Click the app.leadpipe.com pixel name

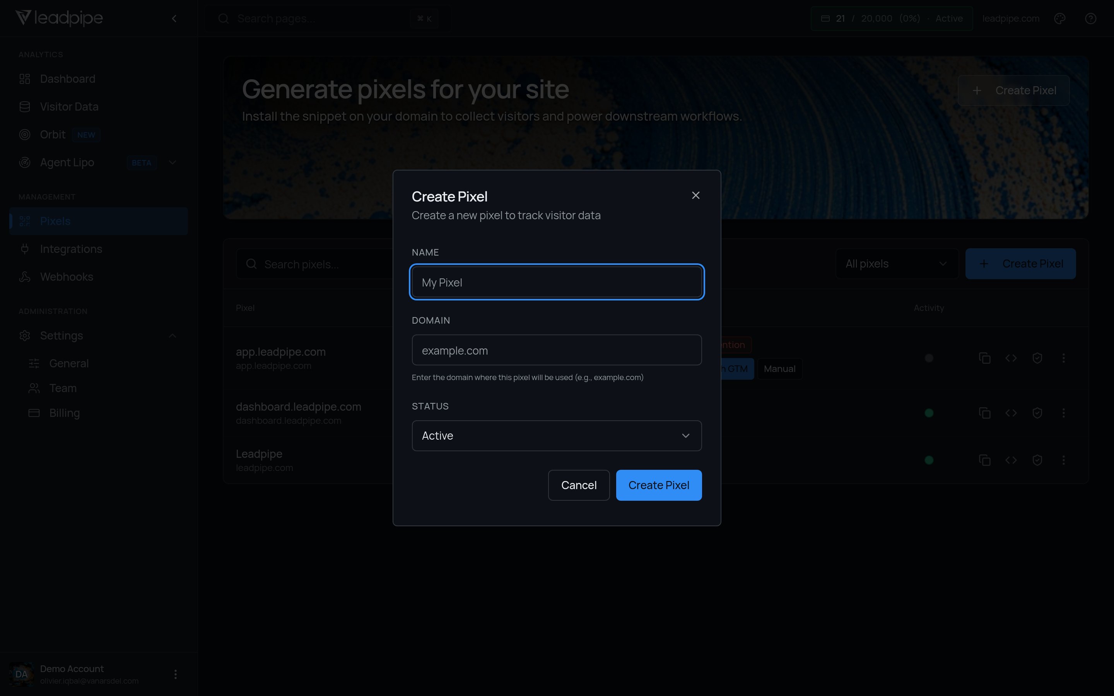pyautogui.click(x=281, y=352)
